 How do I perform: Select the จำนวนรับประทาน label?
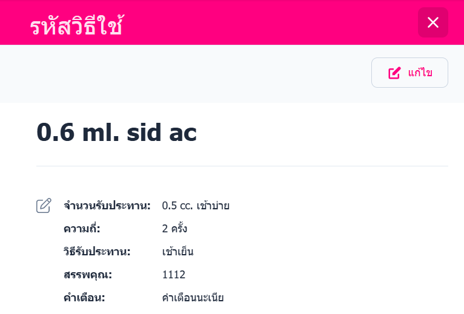(107, 206)
